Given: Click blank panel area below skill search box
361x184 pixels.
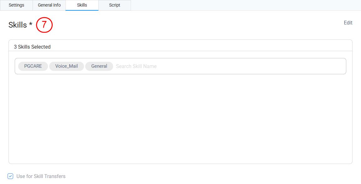Looking at the screenshot, I should pyautogui.click(x=180, y=119).
